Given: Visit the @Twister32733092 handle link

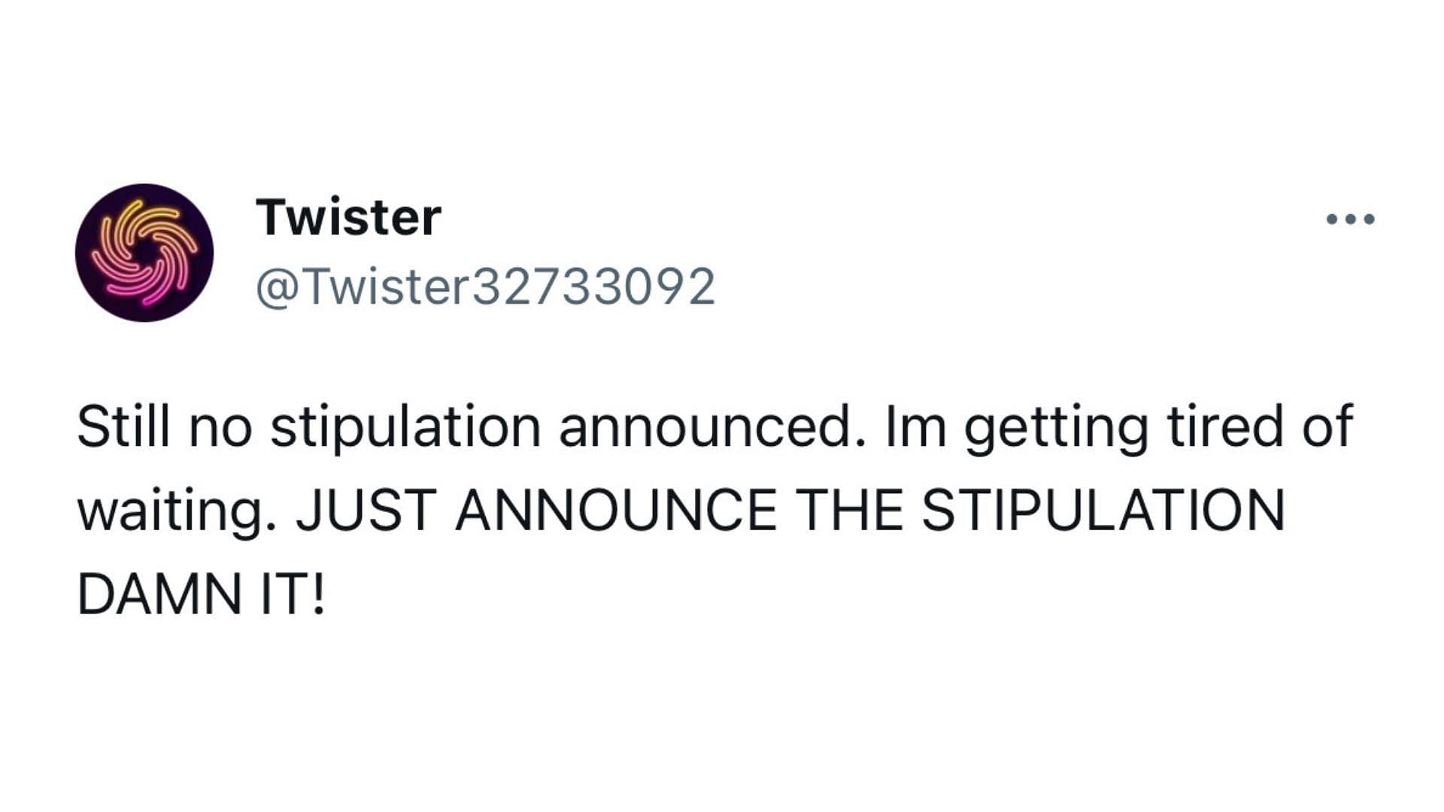Looking at the screenshot, I should (x=485, y=287).
